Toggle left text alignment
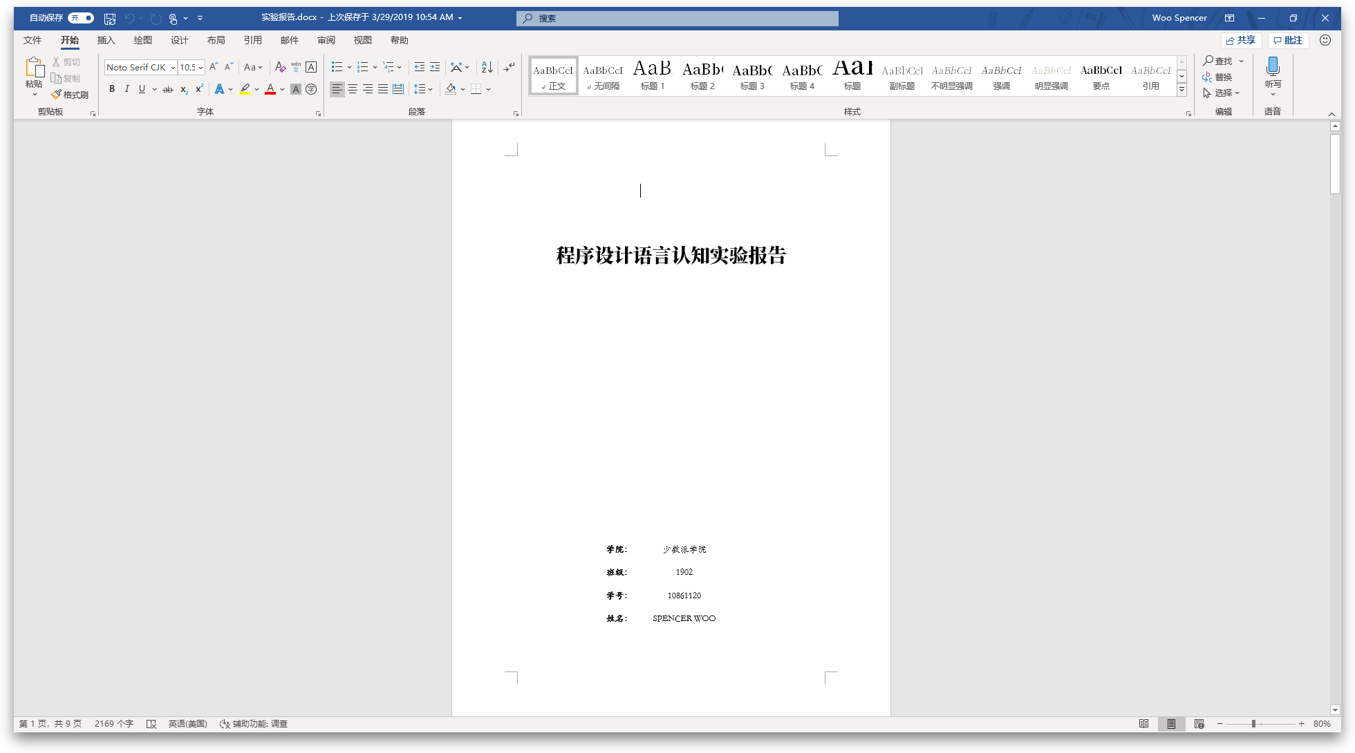 click(x=337, y=89)
